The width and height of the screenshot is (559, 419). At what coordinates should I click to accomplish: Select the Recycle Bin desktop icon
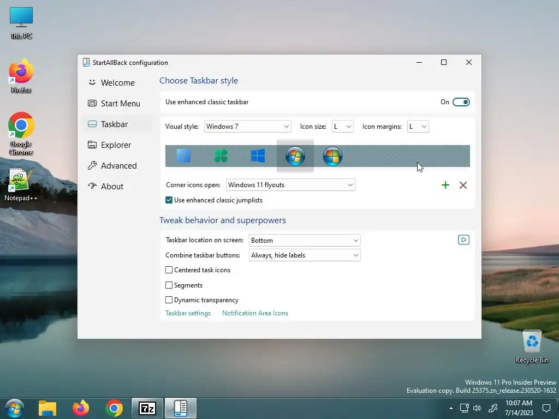532,346
